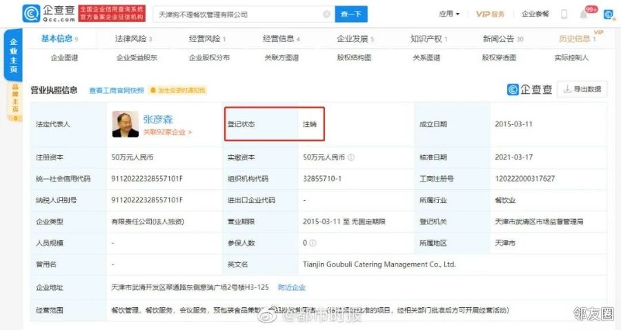Open the mobile phone icon in header

pyautogui.click(x=564, y=14)
